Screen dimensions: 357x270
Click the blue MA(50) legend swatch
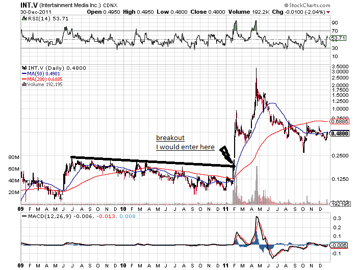point(23,73)
